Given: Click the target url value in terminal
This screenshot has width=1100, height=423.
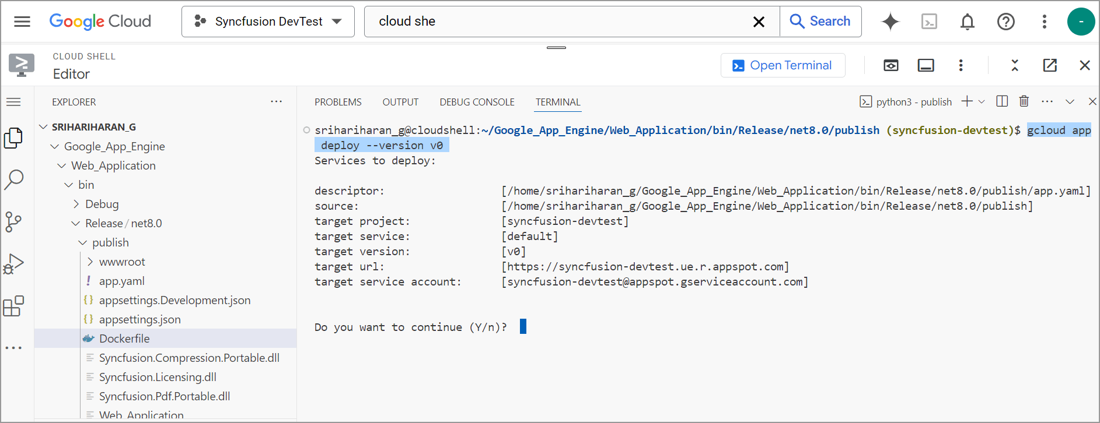Looking at the screenshot, I should click(x=645, y=266).
